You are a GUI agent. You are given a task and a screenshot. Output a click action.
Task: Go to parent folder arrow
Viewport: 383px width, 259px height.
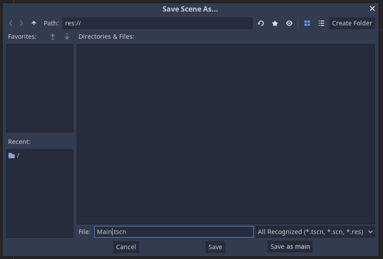click(34, 23)
